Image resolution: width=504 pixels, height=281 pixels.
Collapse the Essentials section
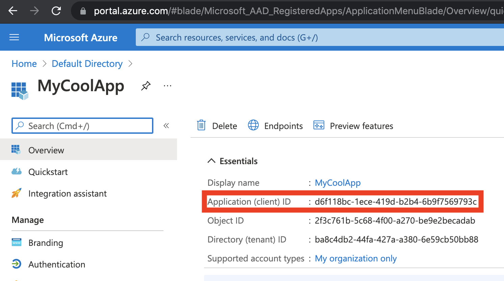point(211,161)
